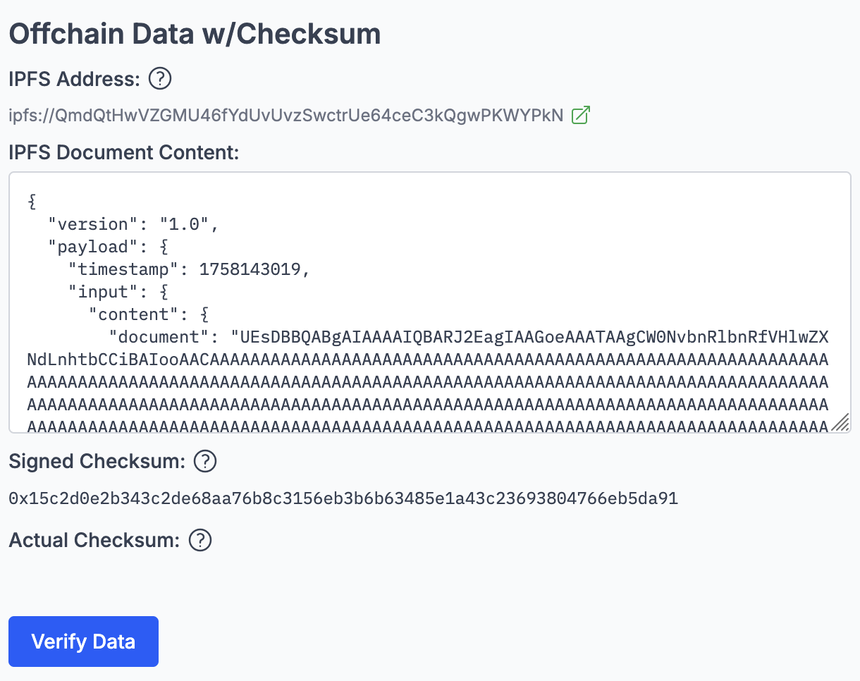Click the signed checksum 0x15c2… hash value
Screen dimensions: 860x681
tap(343, 499)
